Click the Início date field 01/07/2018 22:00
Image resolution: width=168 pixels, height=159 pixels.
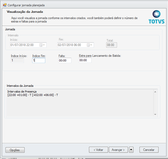tap(28, 45)
